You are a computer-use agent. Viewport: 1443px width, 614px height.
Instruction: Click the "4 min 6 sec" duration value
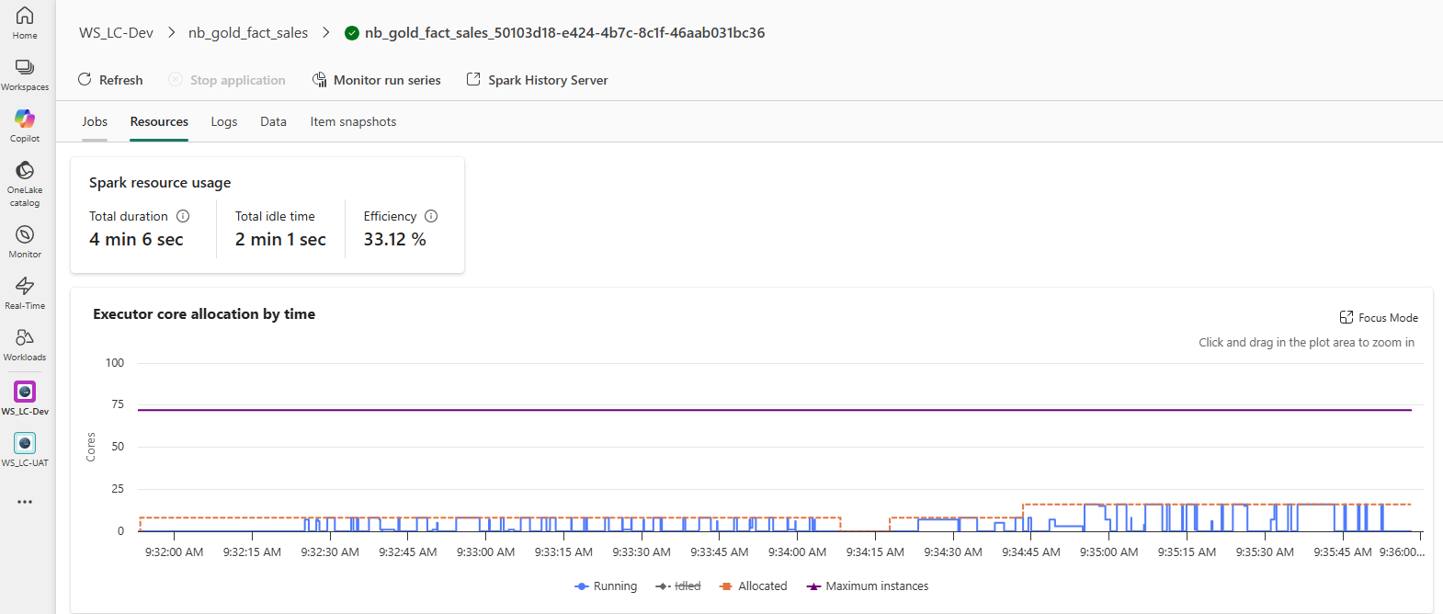coord(136,239)
